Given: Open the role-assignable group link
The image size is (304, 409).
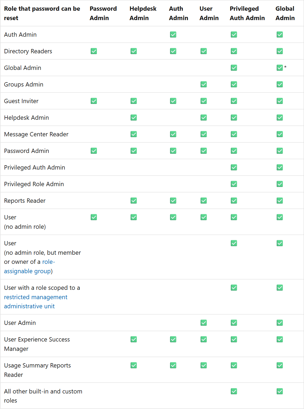Looking at the screenshot, I should point(29,267).
